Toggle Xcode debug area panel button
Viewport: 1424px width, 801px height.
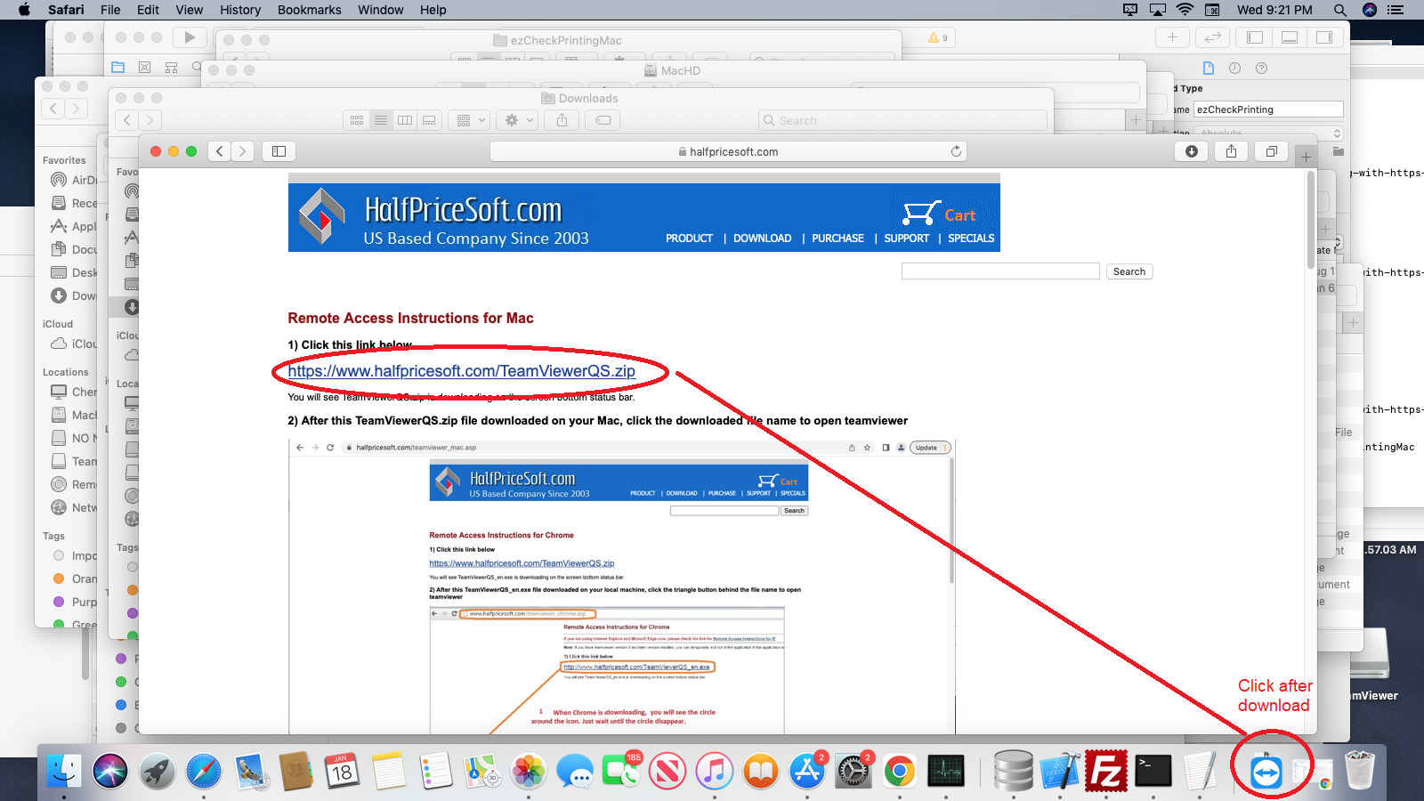pyautogui.click(x=1290, y=37)
